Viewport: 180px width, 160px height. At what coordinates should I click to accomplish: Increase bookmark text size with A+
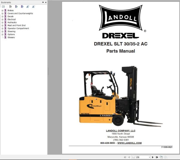pos(28,7)
